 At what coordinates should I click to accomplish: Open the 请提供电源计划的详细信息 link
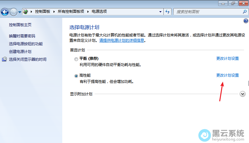(122, 41)
